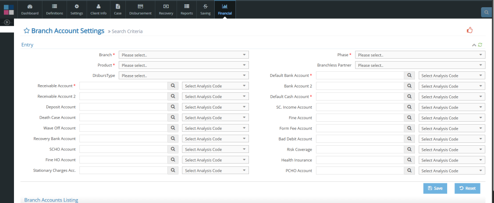Open the Dashboard tab
494x203 pixels.
pos(30,10)
